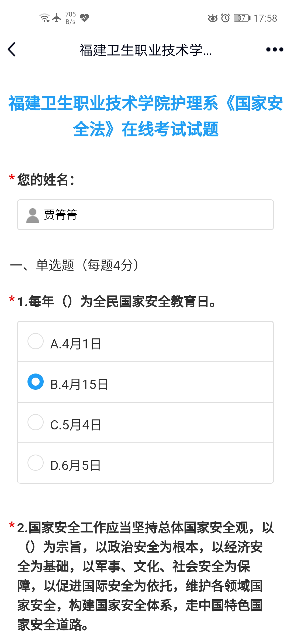This screenshot has width=291, height=632.
Task: Tap the alarm clock status icon
Action: pos(225,18)
